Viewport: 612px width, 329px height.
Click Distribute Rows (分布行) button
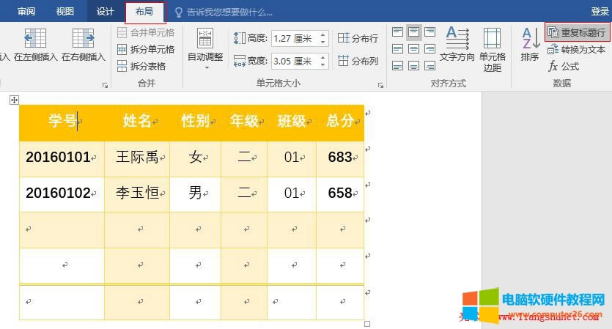[x=358, y=39]
